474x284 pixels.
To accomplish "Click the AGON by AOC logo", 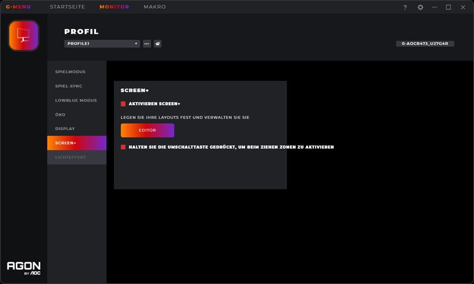I will (x=24, y=268).
